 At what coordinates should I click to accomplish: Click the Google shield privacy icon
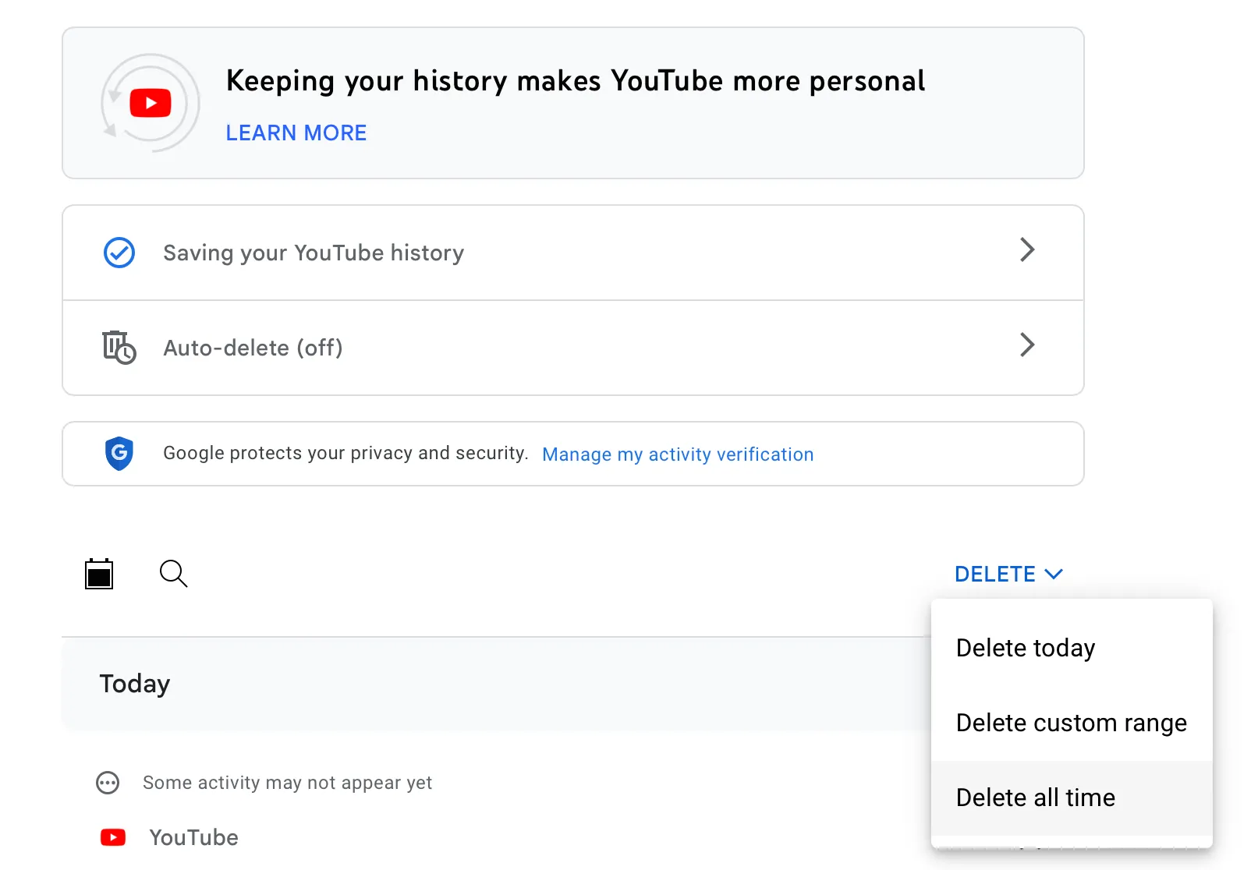[x=119, y=453]
